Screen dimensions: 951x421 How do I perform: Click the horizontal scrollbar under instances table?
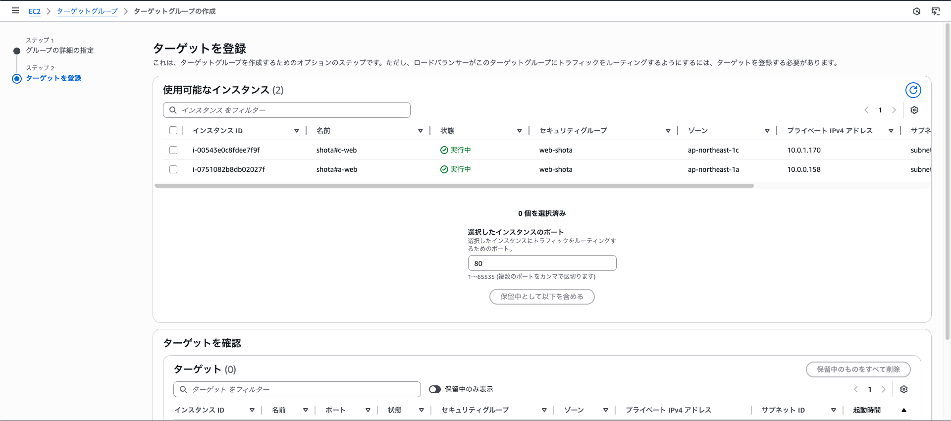(454, 186)
